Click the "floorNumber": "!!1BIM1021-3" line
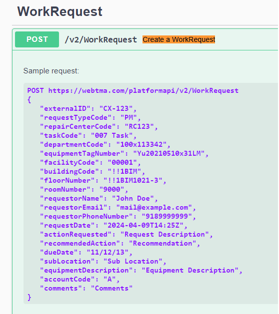This screenshot has height=314, width=279. (103, 180)
